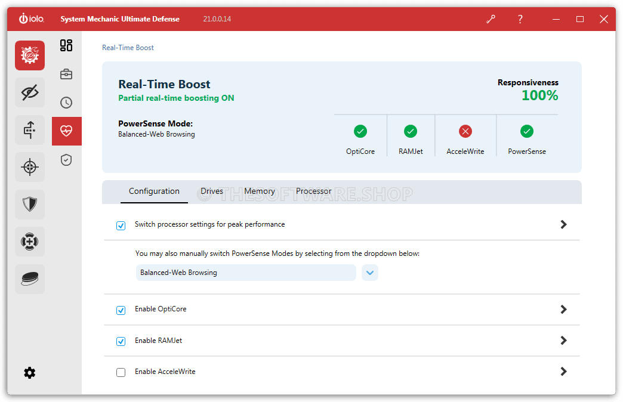Image resolution: width=623 pixels, height=402 pixels.
Task: Switch to the Drives tab
Action: (x=212, y=191)
